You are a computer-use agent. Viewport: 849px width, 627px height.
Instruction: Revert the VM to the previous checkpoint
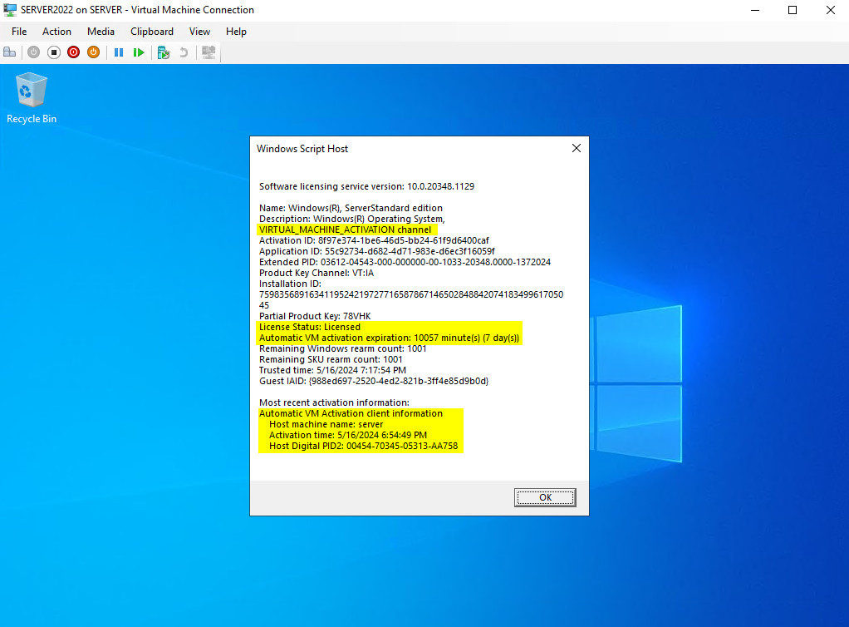click(x=184, y=52)
